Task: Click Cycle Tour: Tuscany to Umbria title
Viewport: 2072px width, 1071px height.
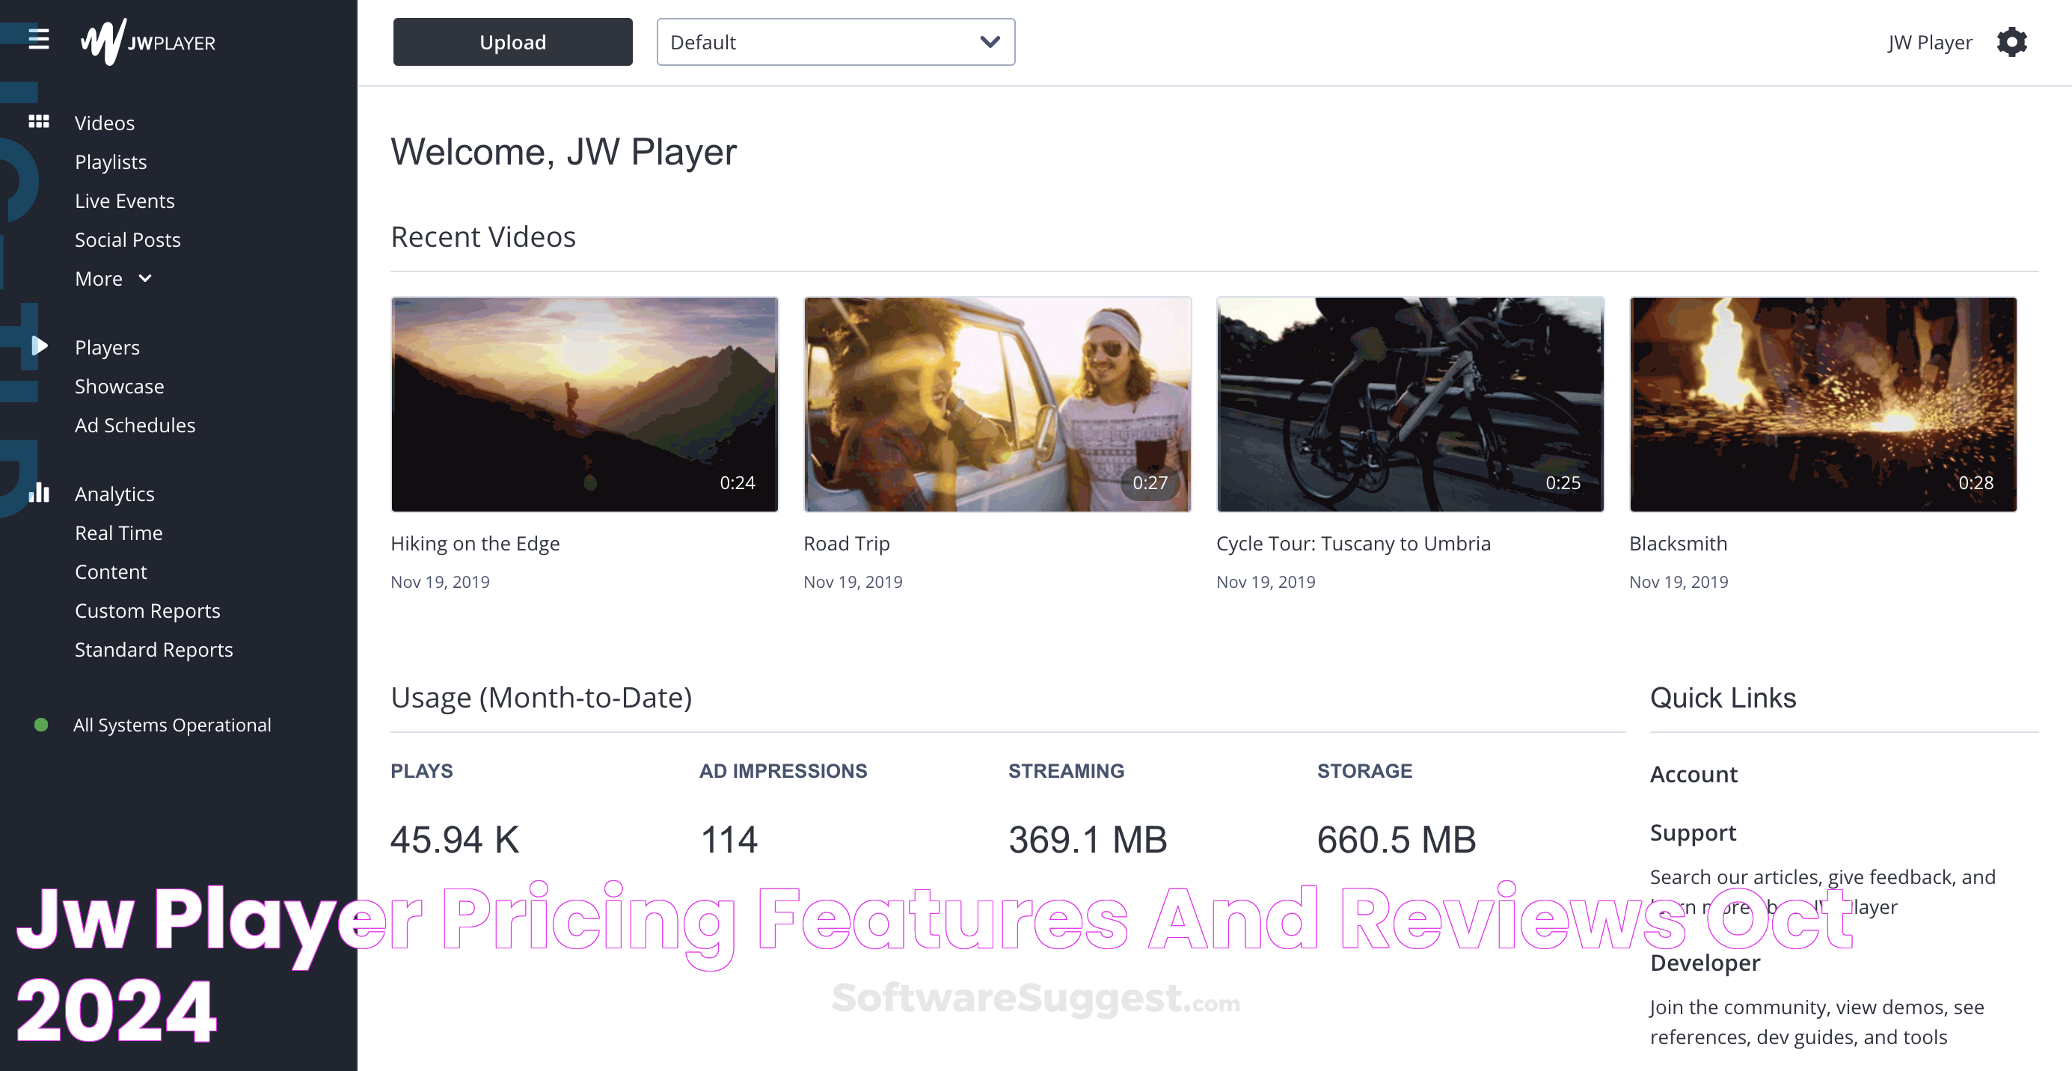Action: coord(1354,544)
